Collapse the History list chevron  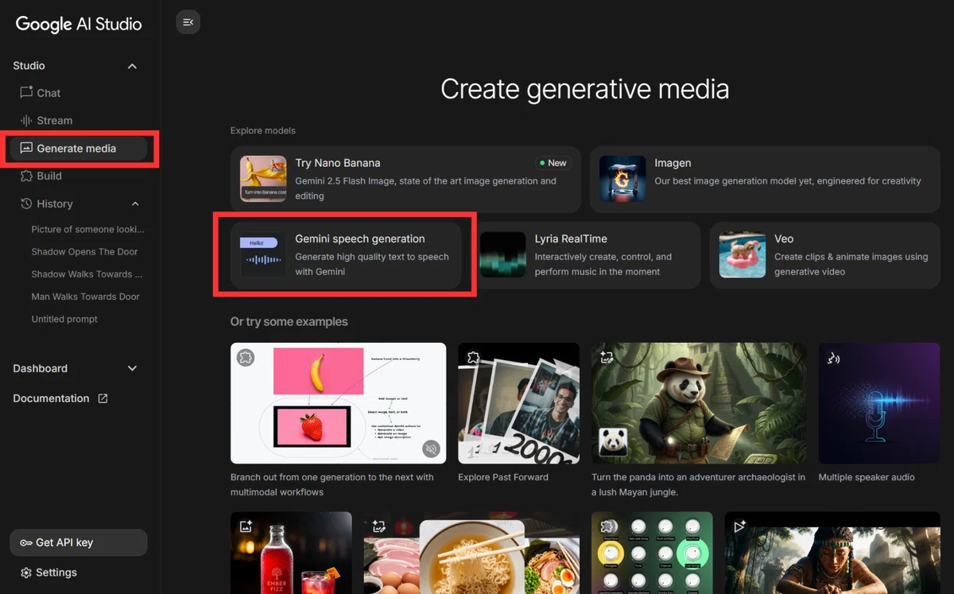(x=134, y=204)
